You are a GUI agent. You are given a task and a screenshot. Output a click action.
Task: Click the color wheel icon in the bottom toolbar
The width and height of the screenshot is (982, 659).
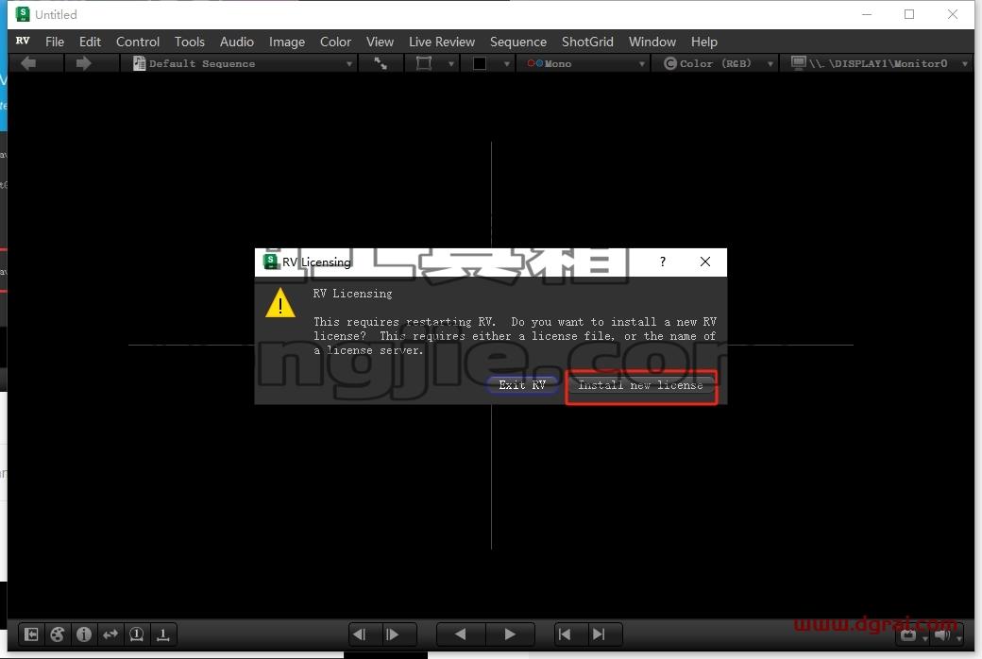coord(58,634)
